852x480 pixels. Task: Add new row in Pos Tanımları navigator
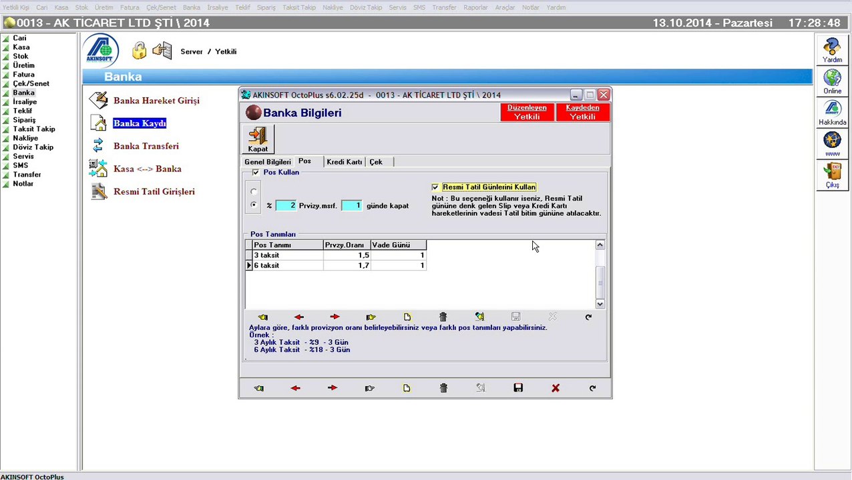coord(407,317)
